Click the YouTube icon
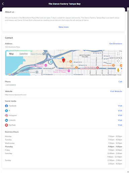 click(x=6, y=125)
